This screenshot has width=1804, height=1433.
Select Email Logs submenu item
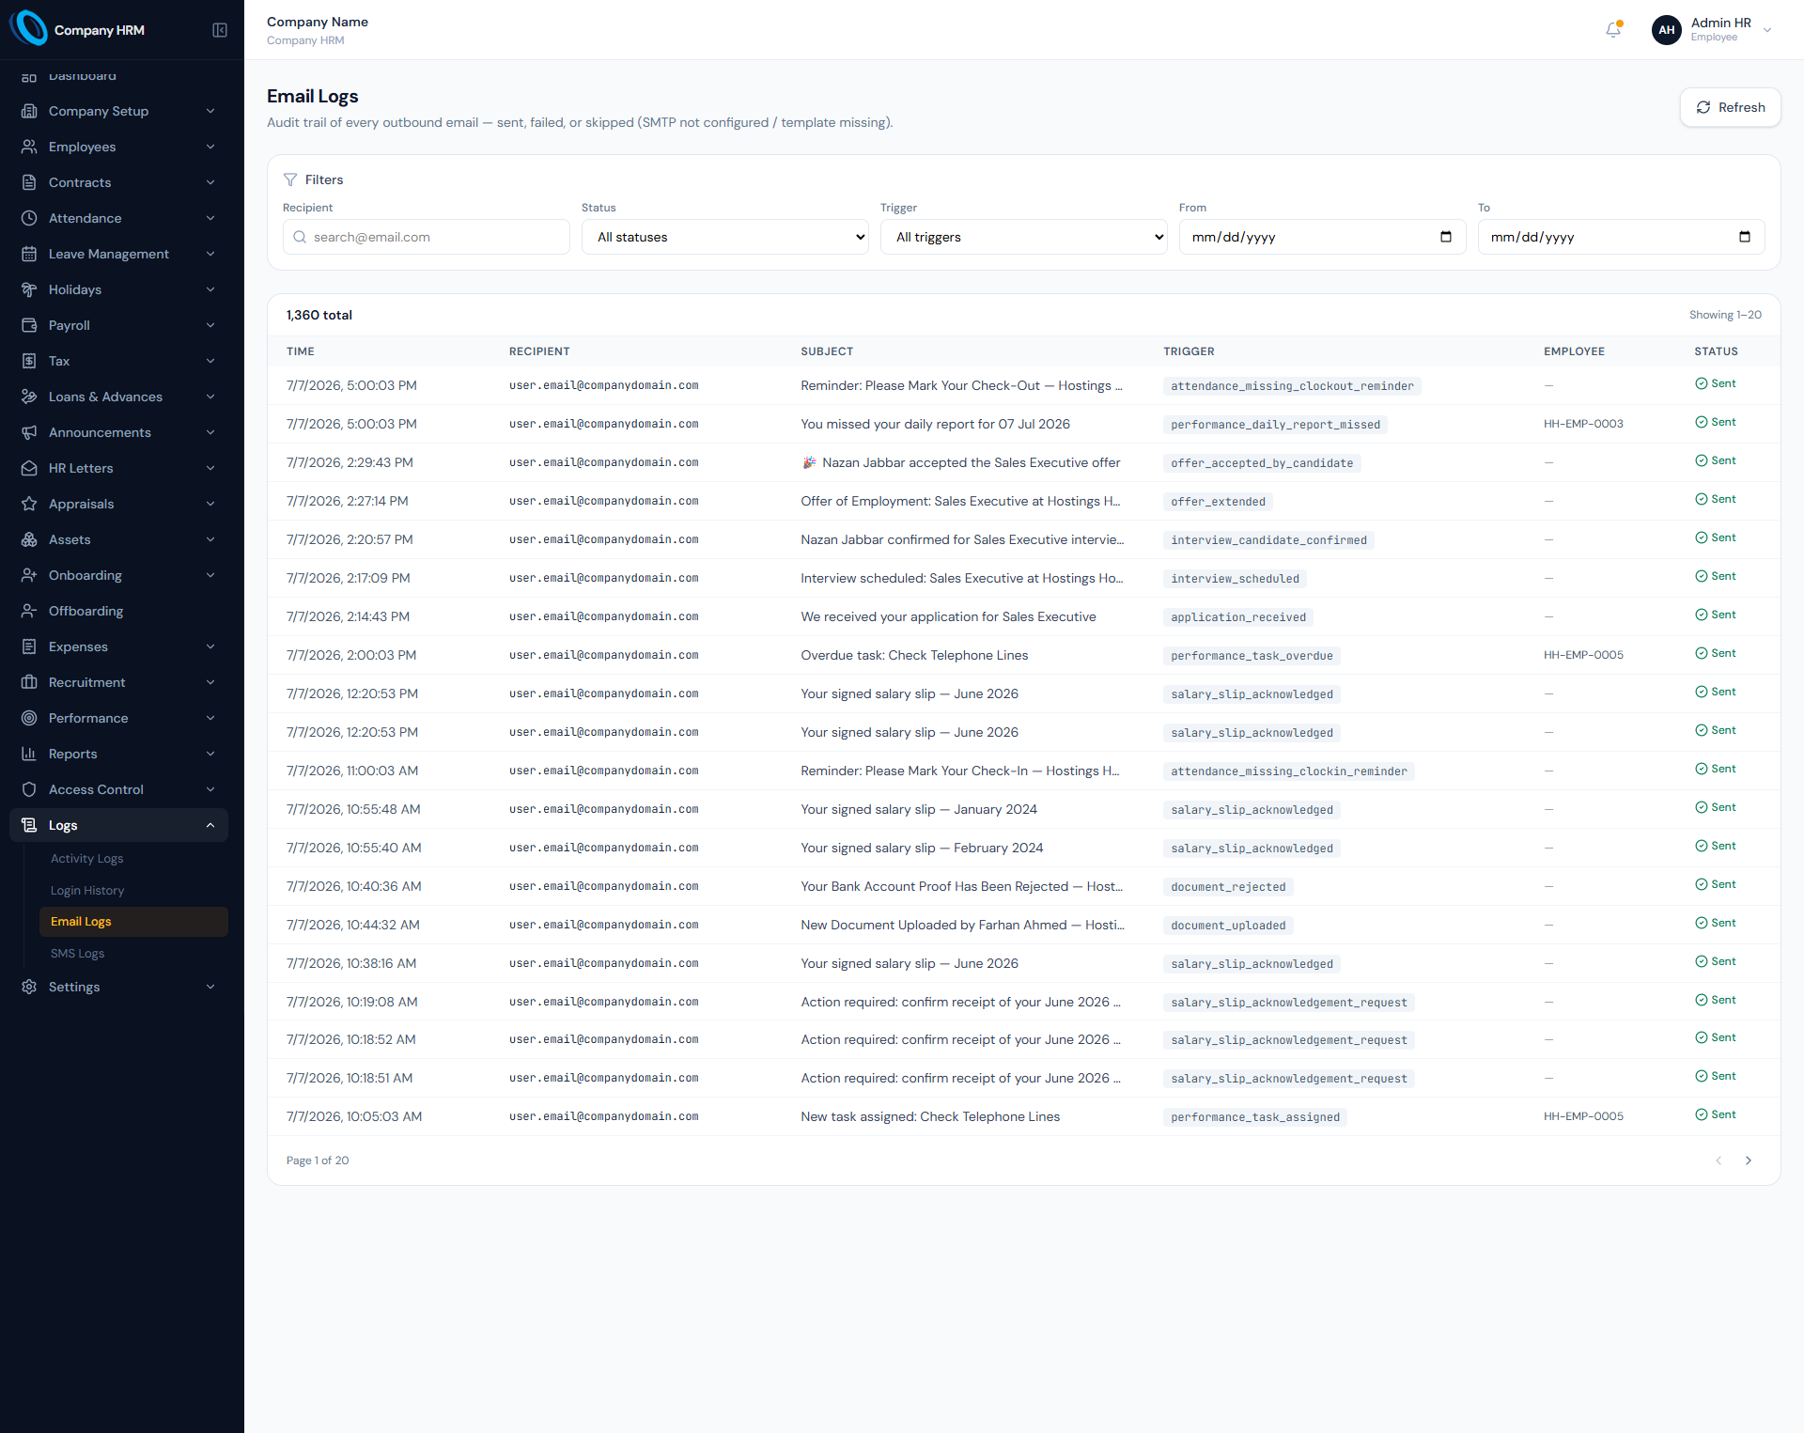coord(133,922)
